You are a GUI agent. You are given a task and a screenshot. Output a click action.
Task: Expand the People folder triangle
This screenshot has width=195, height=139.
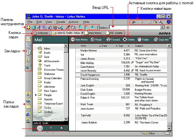point(36,95)
